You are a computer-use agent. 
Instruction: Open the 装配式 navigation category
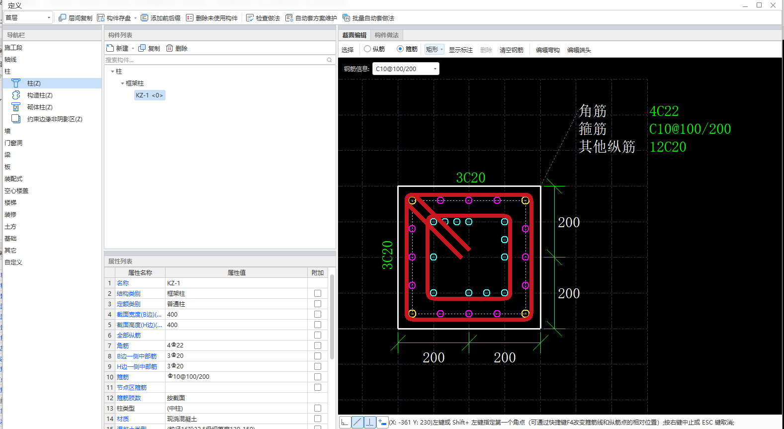(x=13, y=178)
